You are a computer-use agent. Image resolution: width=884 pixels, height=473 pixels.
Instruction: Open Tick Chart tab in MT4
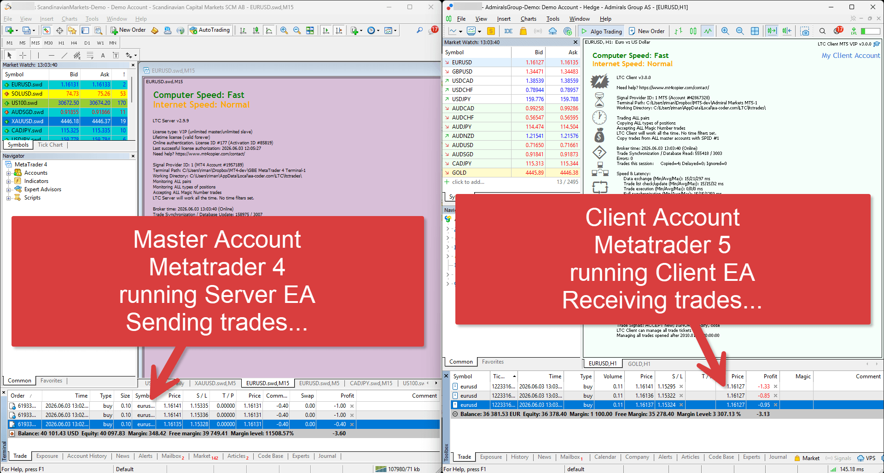pyautogui.click(x=50, y=145)
